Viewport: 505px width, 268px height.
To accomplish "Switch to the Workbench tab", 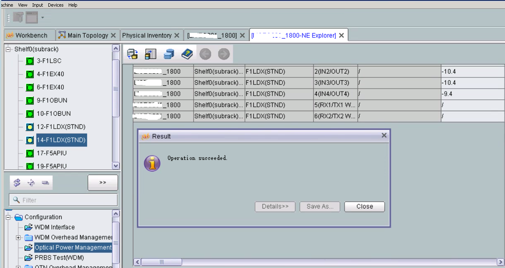I will (x=30, y=35).
